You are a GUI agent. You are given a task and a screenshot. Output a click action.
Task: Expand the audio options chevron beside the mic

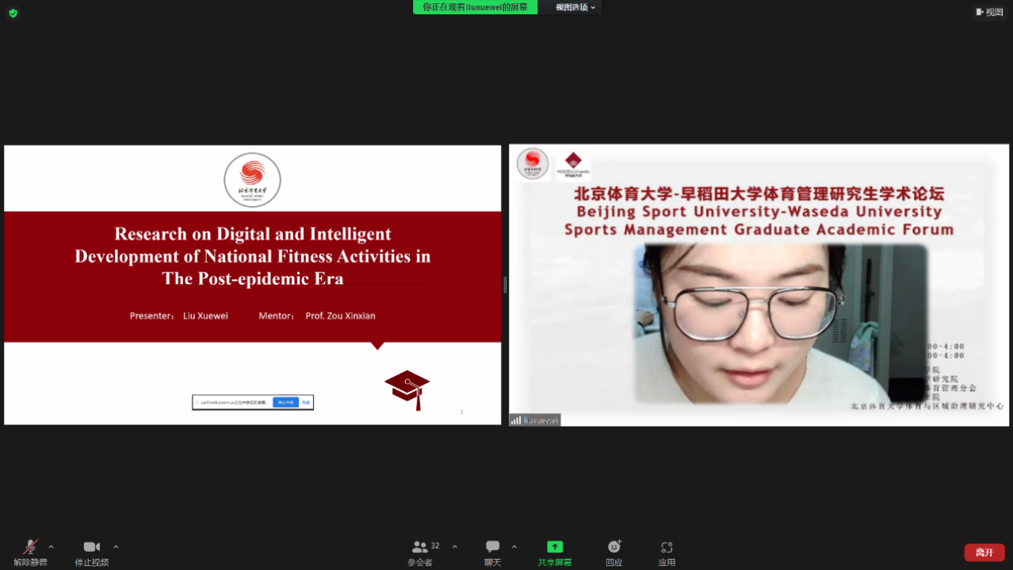pyautogui.click(x=51, y=546)
